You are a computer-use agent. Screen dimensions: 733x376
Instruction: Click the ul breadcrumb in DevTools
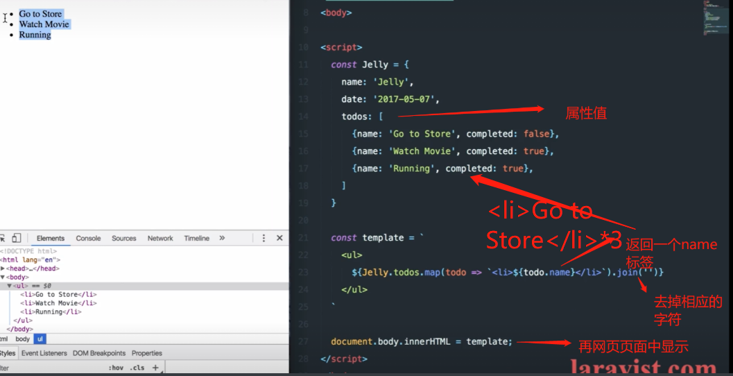click(x=40, y=339)
